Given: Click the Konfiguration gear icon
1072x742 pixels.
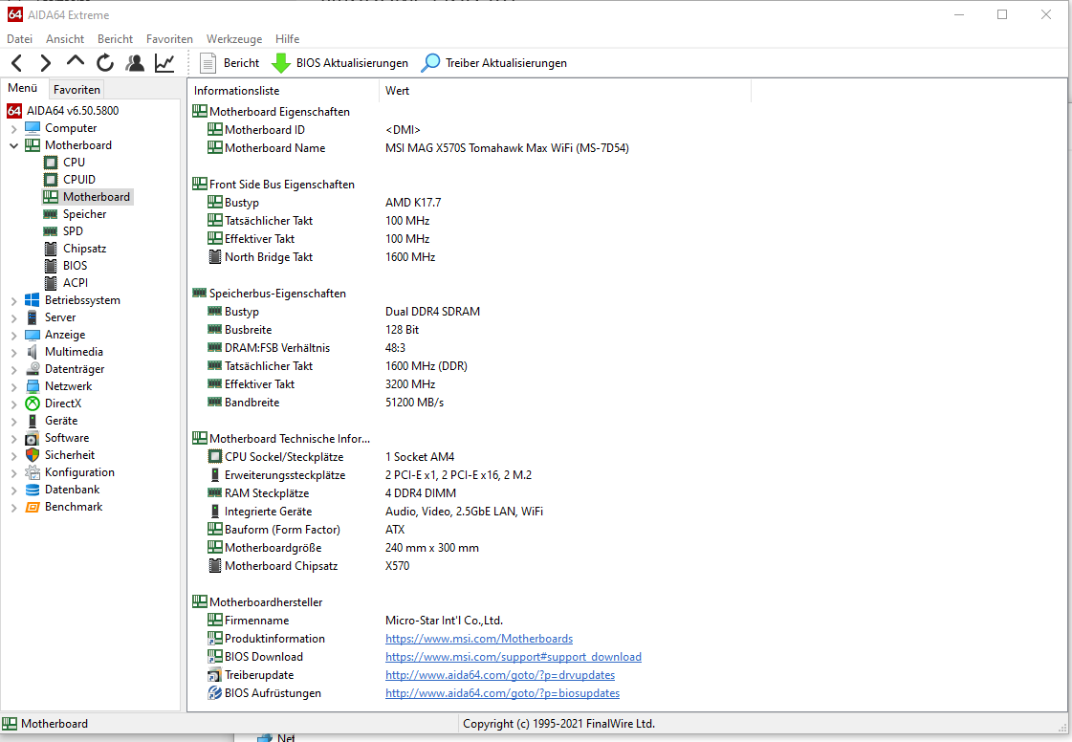Looking at the screenshot, I should [33, 471].
